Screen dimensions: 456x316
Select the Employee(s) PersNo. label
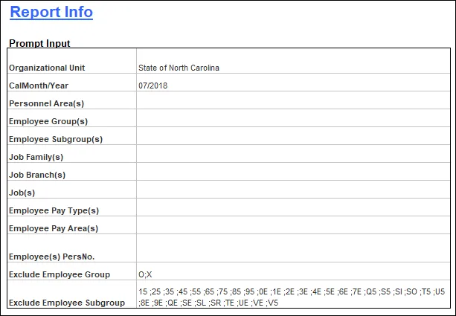(51, 257)
